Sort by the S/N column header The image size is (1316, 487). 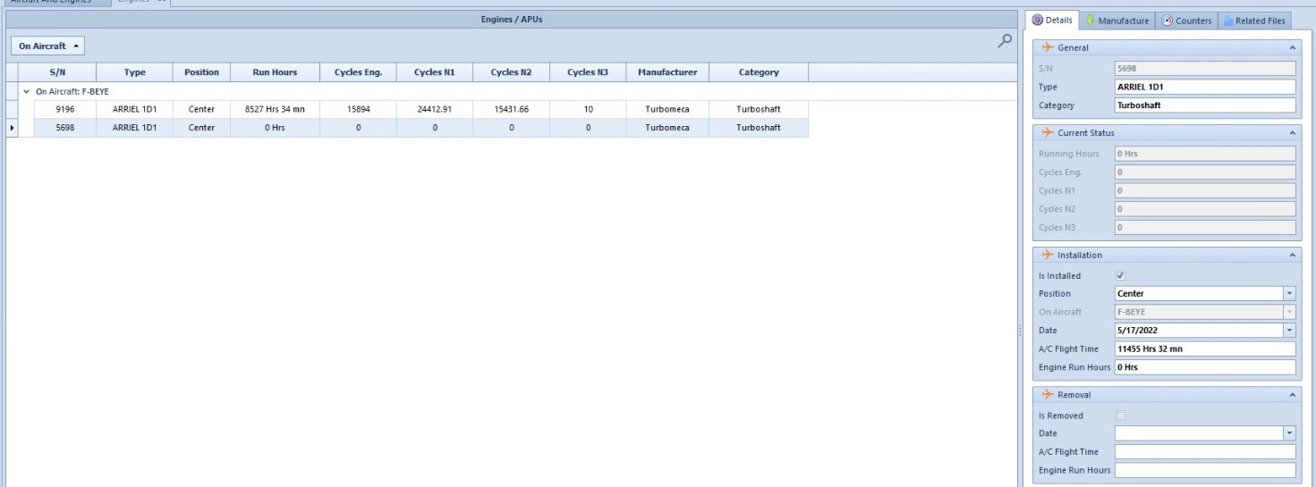tap(56, 72)
